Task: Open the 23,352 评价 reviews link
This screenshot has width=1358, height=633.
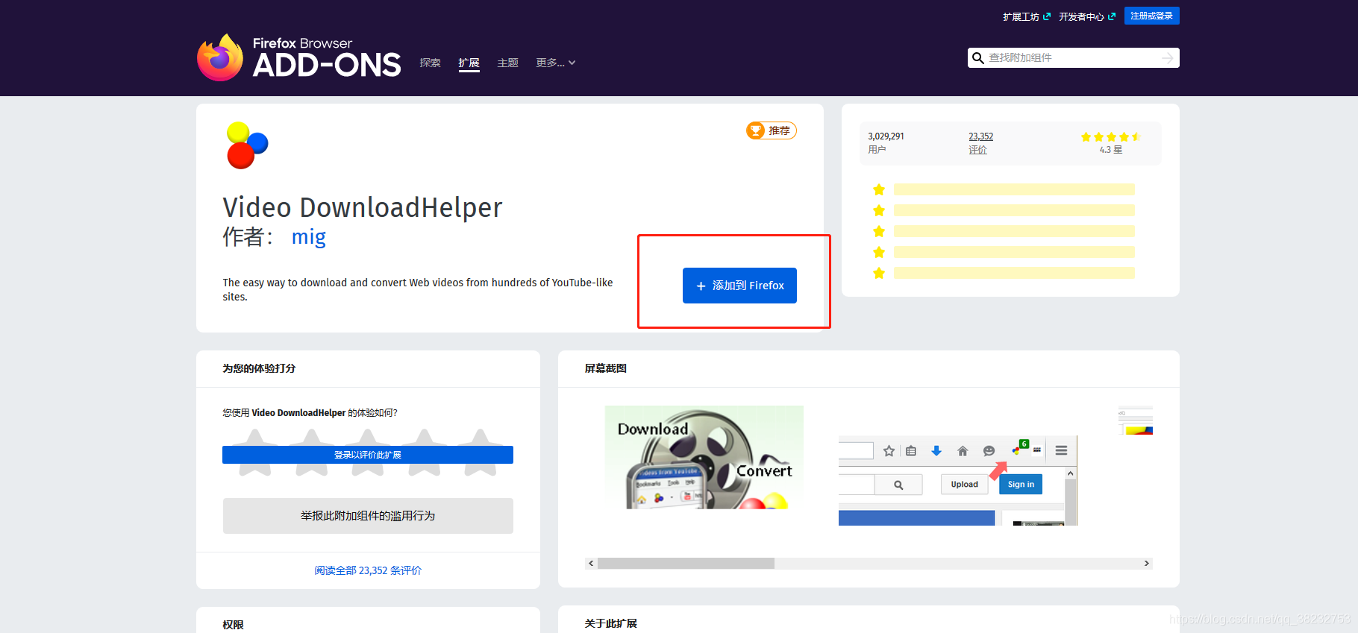Action: [980, 142]
